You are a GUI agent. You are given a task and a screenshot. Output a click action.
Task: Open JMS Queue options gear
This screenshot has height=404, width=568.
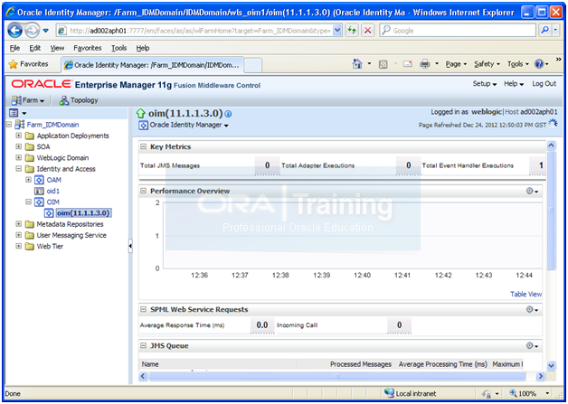click(x=532, y=346)
